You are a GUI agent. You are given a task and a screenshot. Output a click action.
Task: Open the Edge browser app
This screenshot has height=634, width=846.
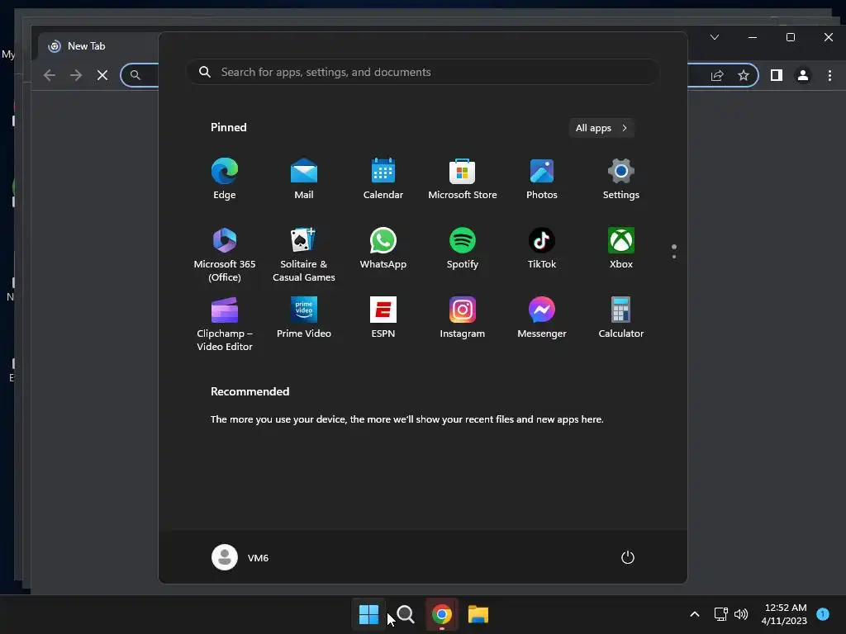click(x=225, y=179)
